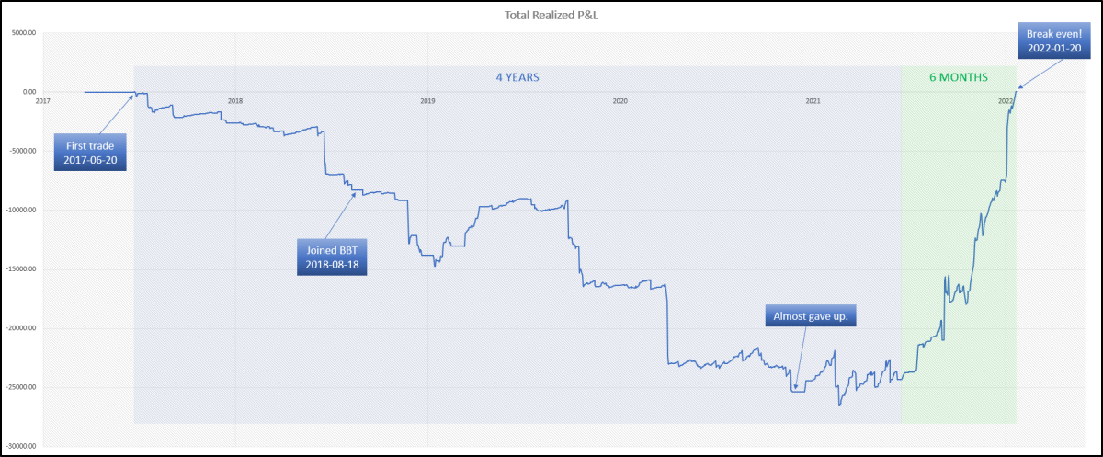1103x457 pixels.
Task: Select the 'Almost gave up.' annotation box
Action: pos(811,315)
